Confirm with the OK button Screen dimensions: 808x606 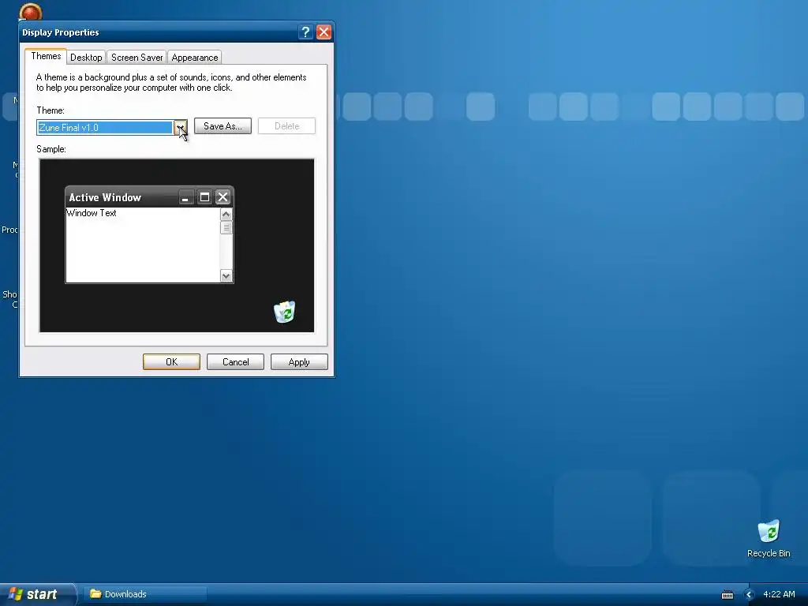pyautogui.click(x=171, y=361)
